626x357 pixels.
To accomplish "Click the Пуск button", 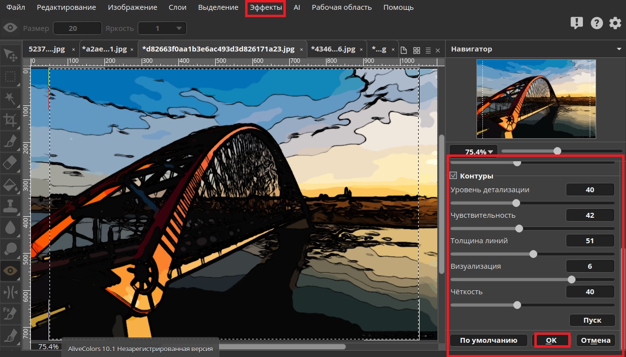I will 592,320.
